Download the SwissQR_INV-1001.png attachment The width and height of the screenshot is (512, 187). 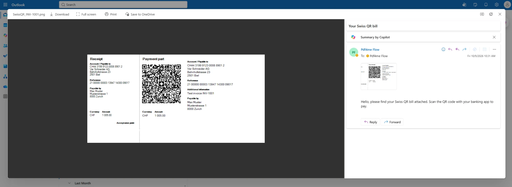point(59,14)
